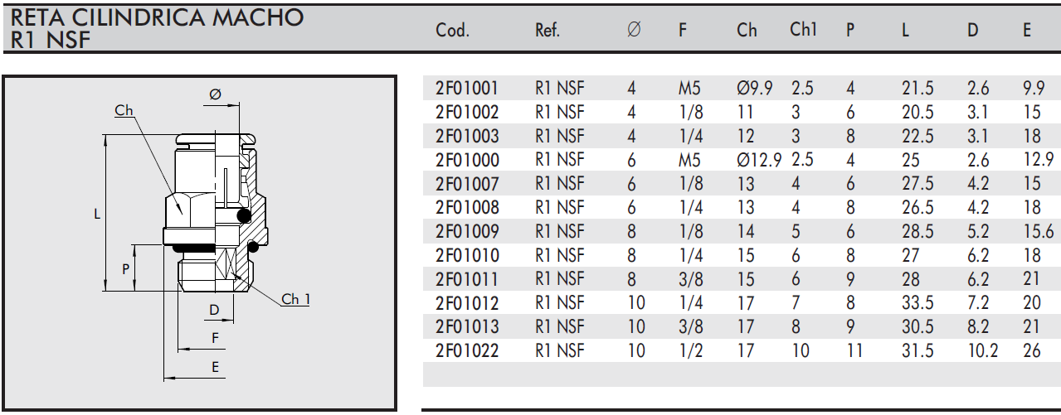This screenshot has width=1061, height=415.
Task: Select product code 2F01012
Action: 467,303
